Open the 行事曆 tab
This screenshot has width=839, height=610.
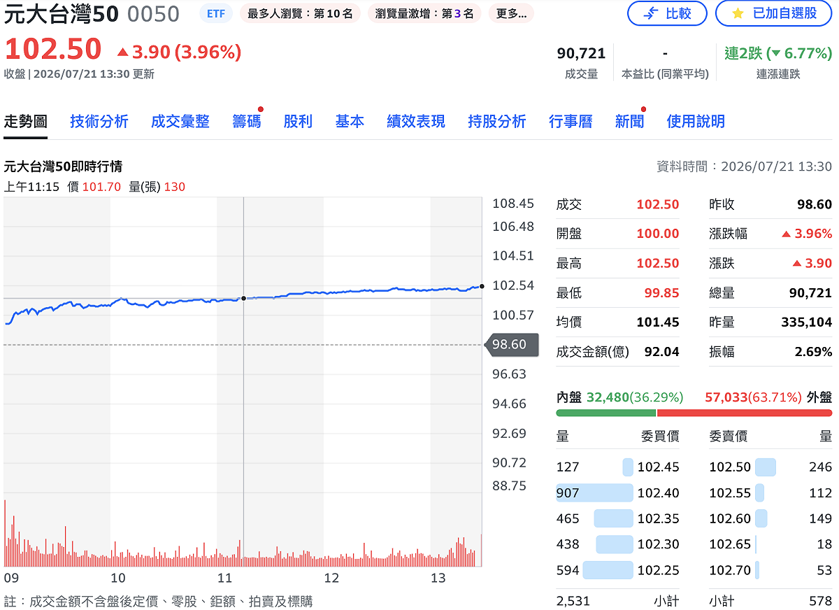point(571,121)
